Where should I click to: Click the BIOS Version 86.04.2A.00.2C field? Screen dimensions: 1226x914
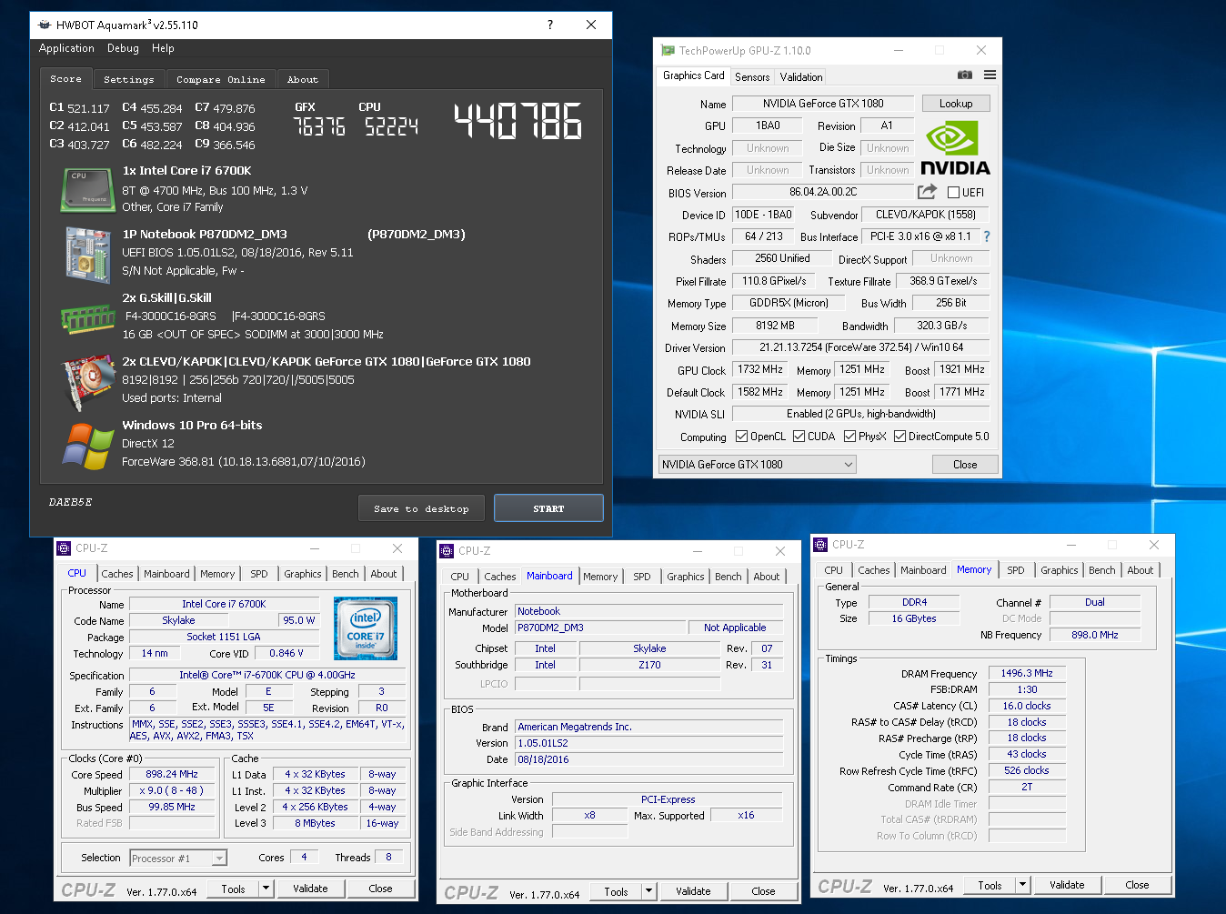click(x=823, y=192)
